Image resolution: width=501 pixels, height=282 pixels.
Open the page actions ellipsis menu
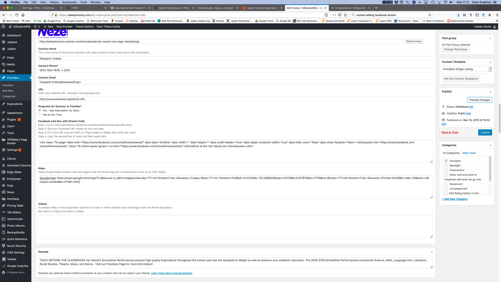[334, 15]
